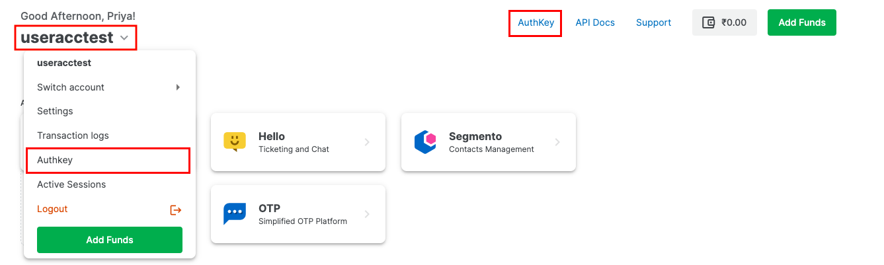
Task: Open Active Sessions menu entry
Action: (x=71, y=184)
